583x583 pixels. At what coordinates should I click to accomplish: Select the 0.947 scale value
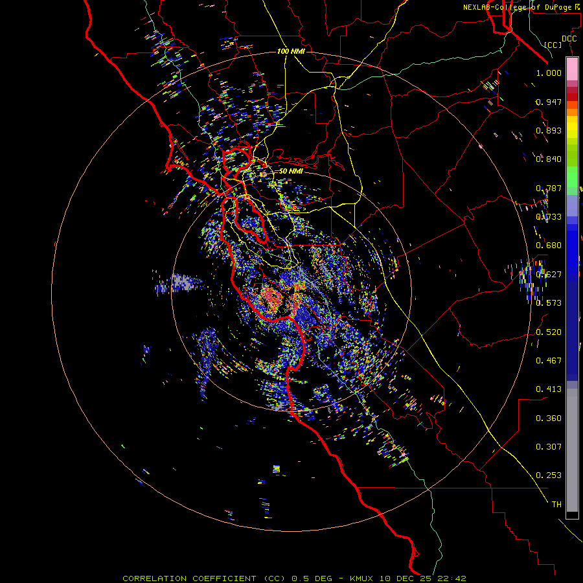[x=549, y=102]
